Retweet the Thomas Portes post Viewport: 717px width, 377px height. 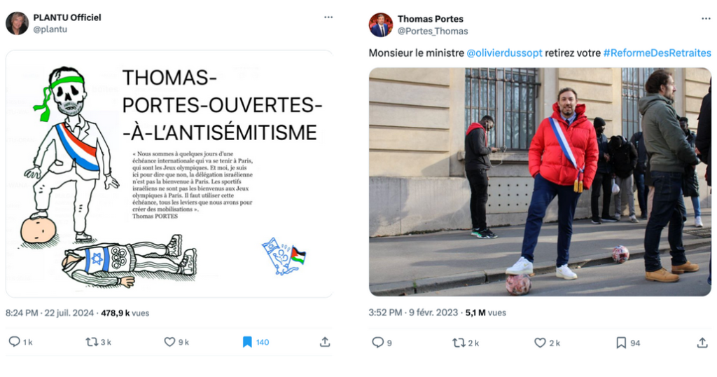click(x=459, y=342)
